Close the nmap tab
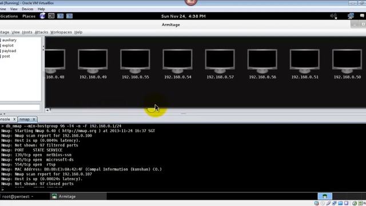Screen dimensions: 366x206 coord(34,120)
